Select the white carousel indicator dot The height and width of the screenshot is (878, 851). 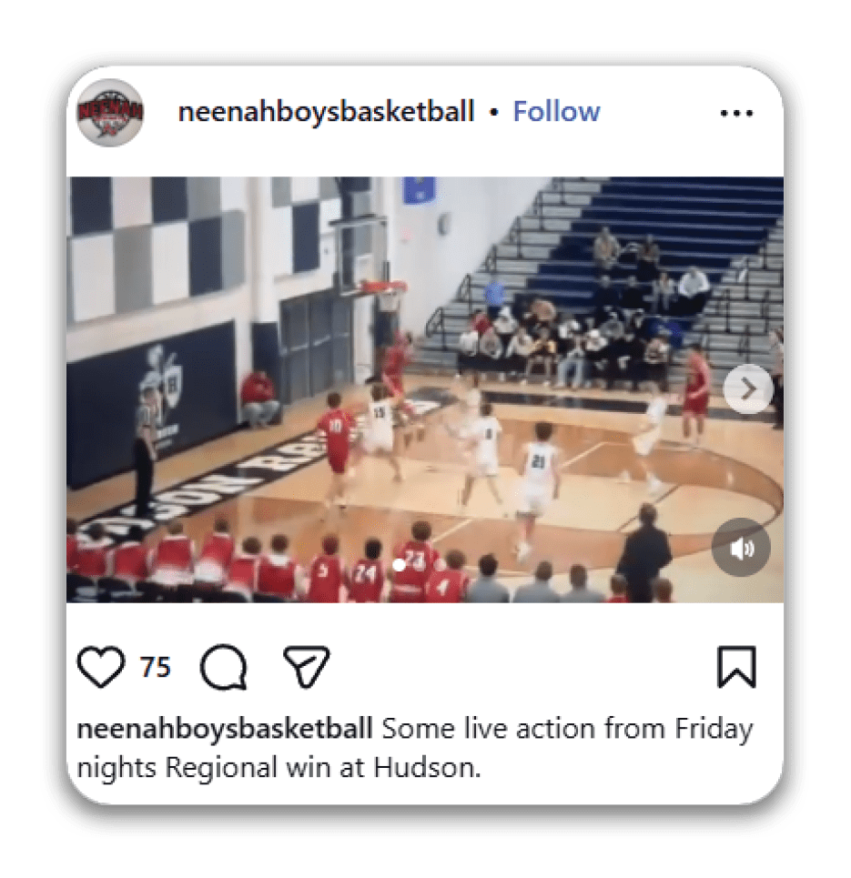click(x=399, y=565)
